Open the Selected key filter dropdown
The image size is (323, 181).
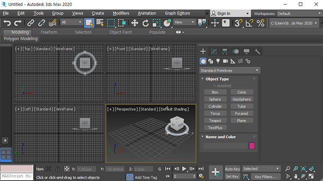pos(261,168)
